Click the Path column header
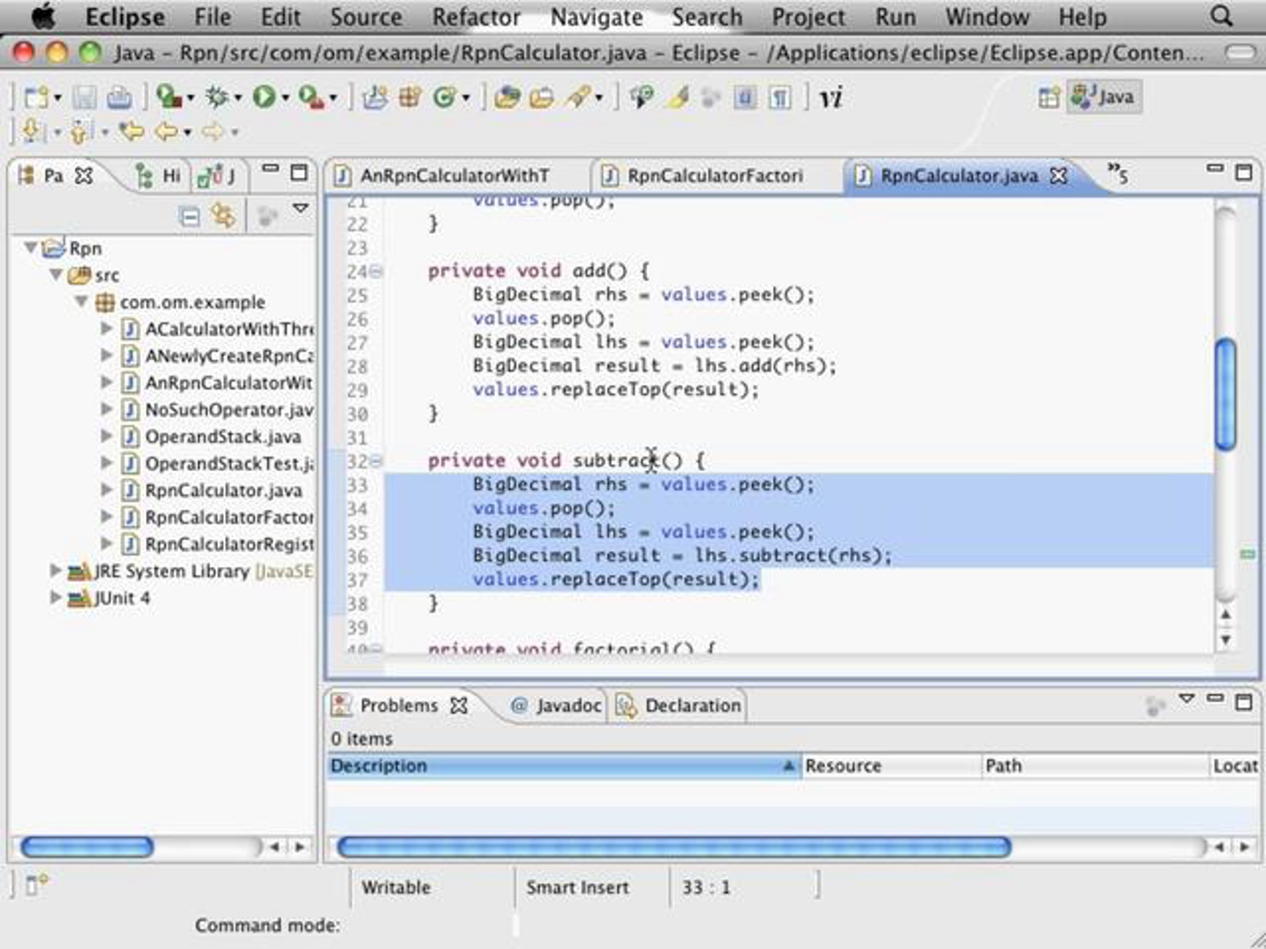Screen dimensions: 1266x949 [1096, 766]
